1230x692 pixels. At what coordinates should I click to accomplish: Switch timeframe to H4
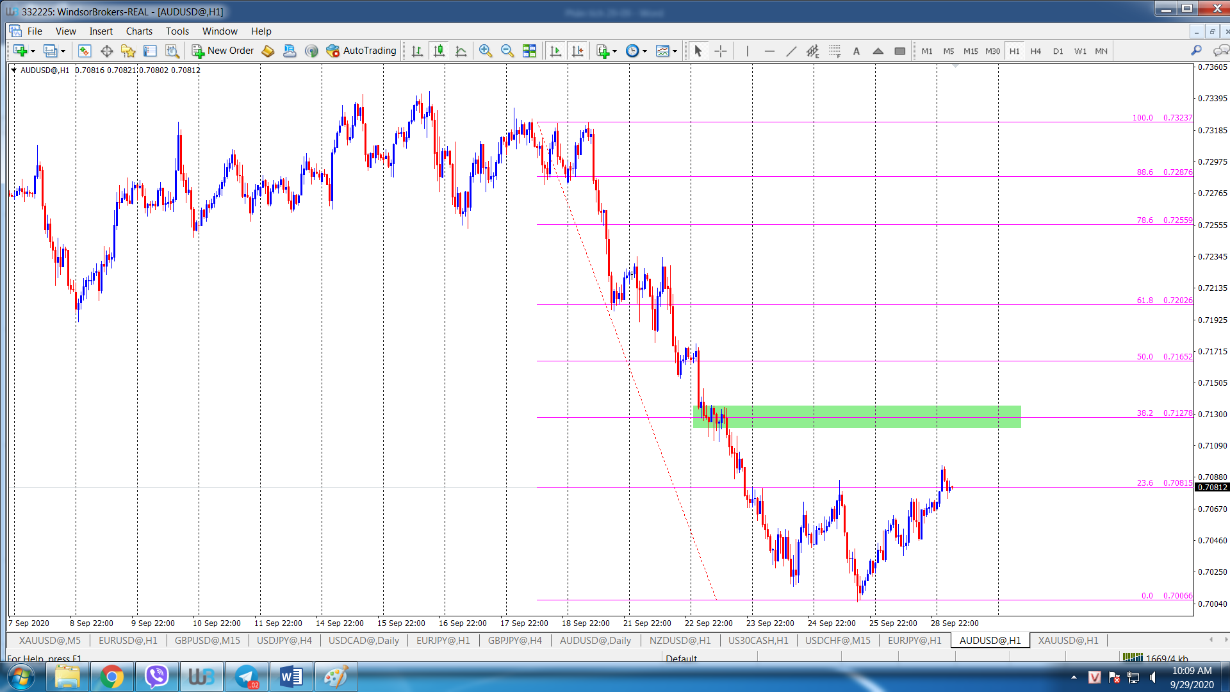[1036, 51]
